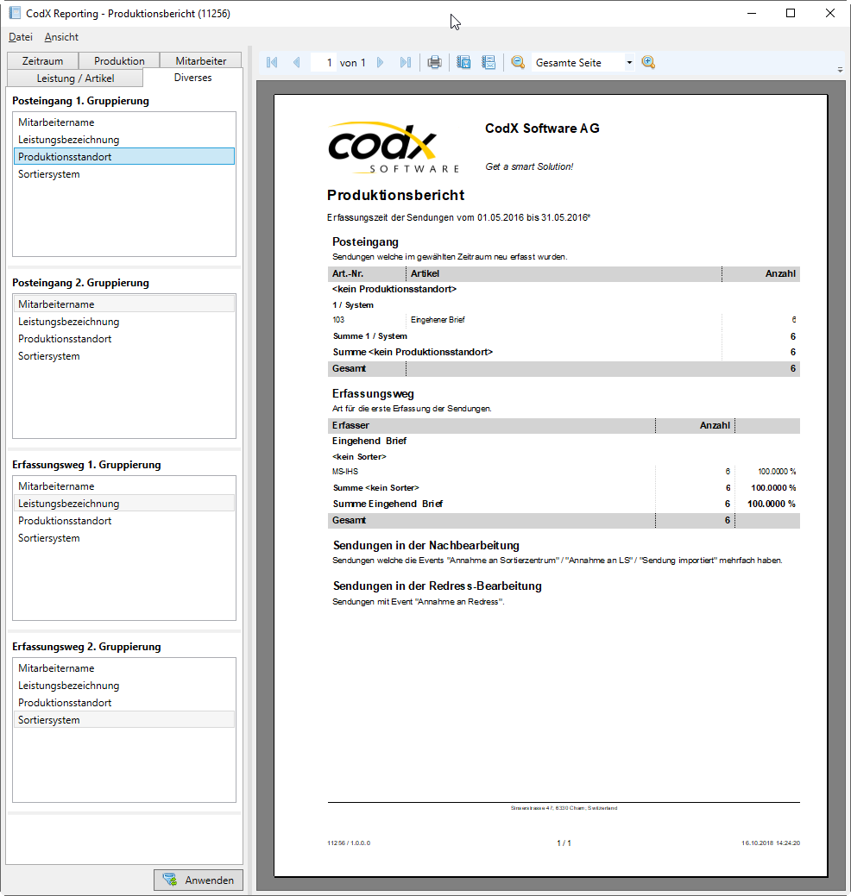The height and width of the screenshot is (896, 851).
Task: Select Leistungsbezeichnung in Posteingang 1. Gruppierung
Action: pyautogui.click(x=124, y=140)
